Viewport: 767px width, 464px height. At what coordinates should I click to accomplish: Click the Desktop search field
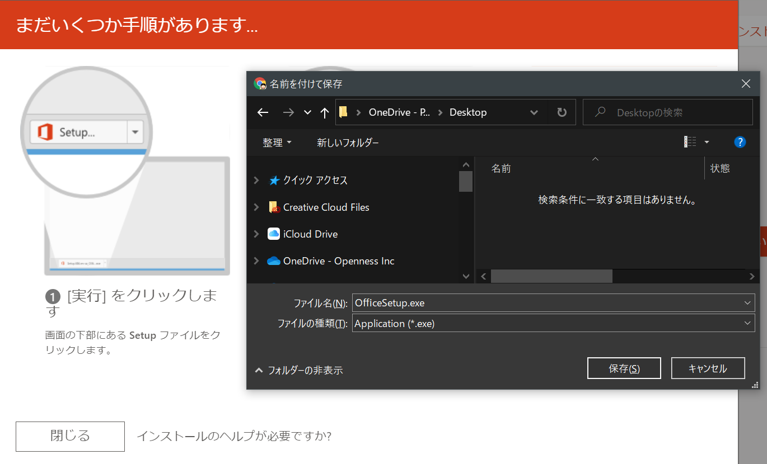(668, 112)
